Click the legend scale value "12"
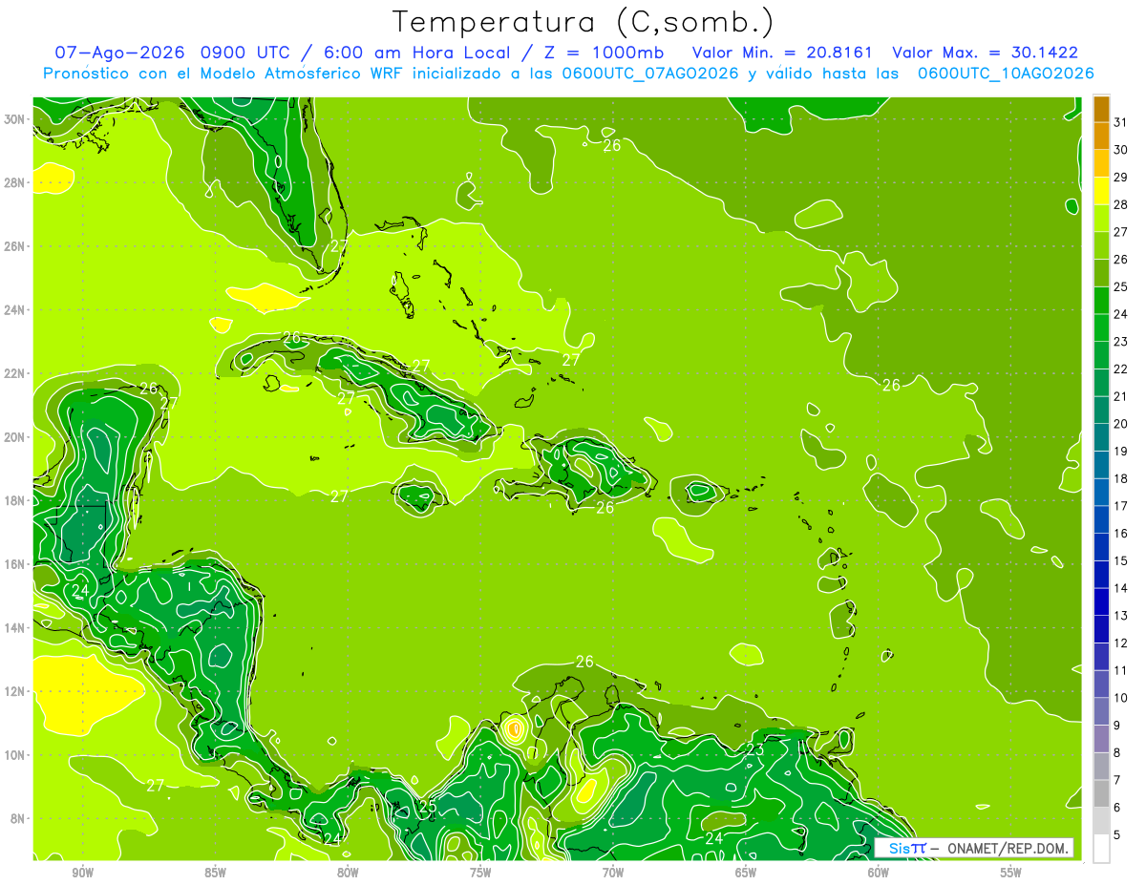This screenshot has width=1146, height=885. point(1121,643)
